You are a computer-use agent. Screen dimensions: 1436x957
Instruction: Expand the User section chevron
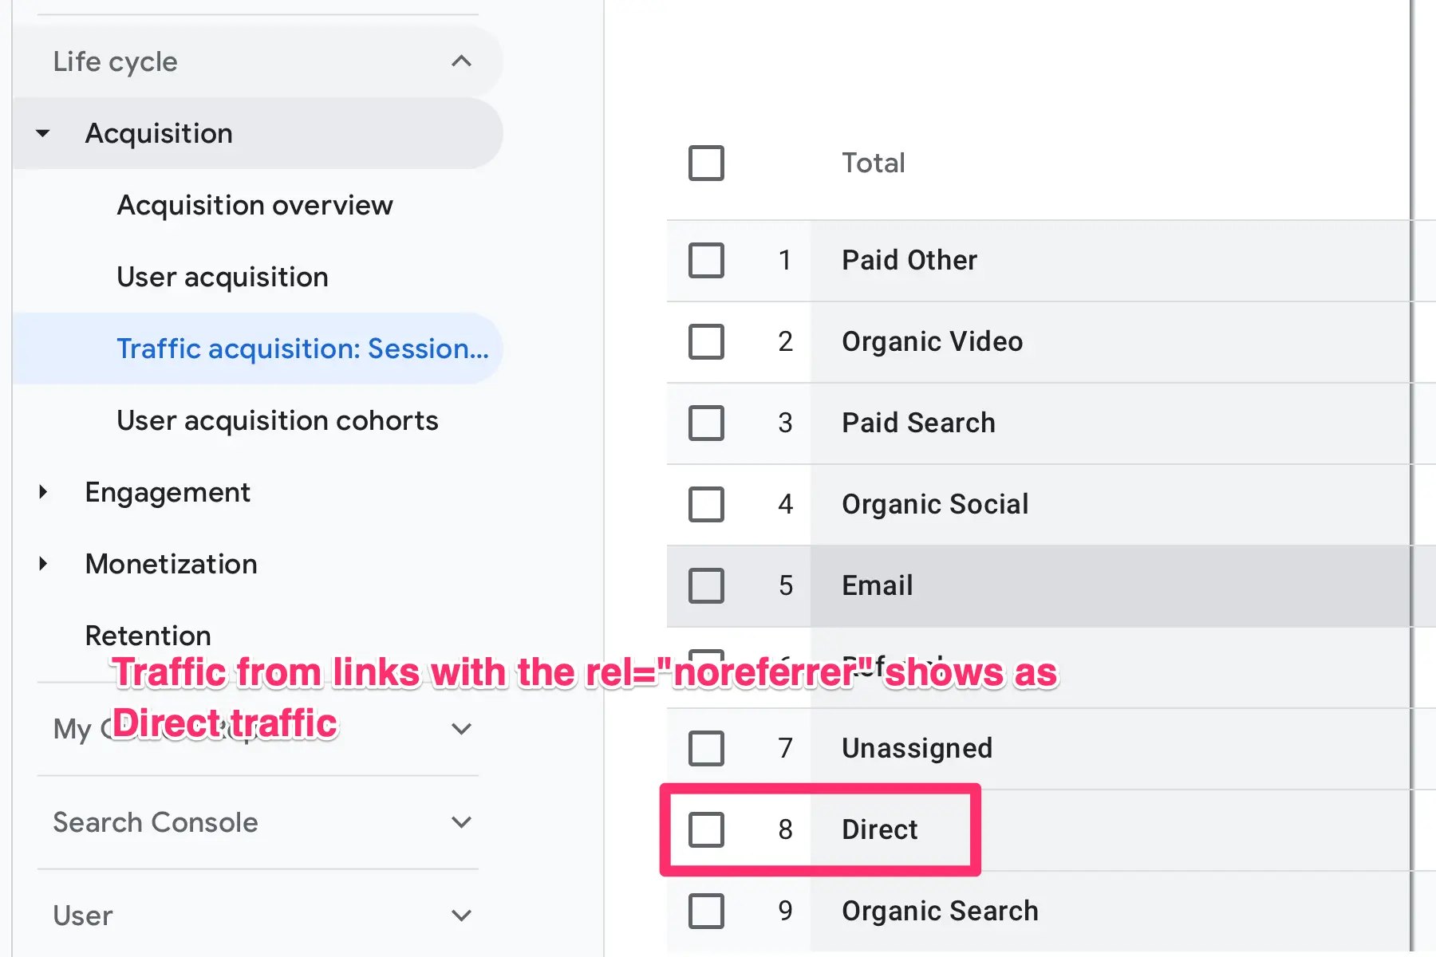[x=461, y=916]
